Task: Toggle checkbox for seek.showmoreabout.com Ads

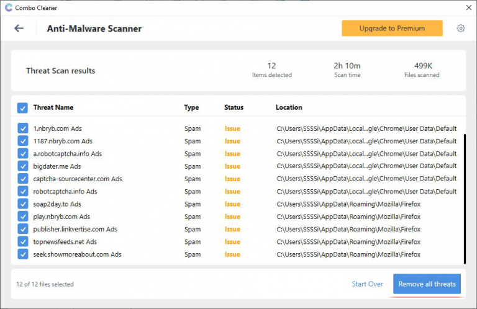Action: [x=22, y=254]
